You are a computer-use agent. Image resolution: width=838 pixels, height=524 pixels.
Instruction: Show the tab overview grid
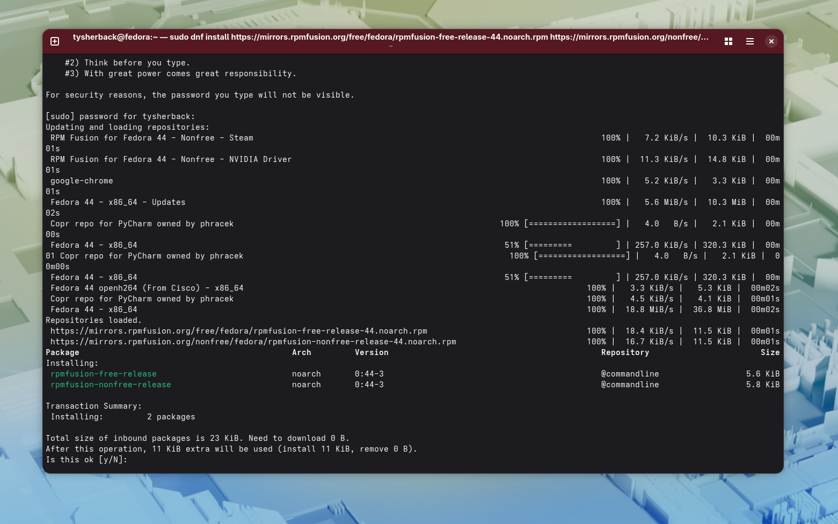(728, 41)
